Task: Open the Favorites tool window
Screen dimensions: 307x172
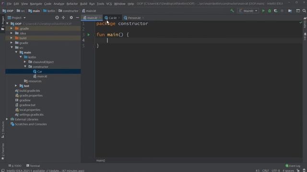Action: (3, 151)
